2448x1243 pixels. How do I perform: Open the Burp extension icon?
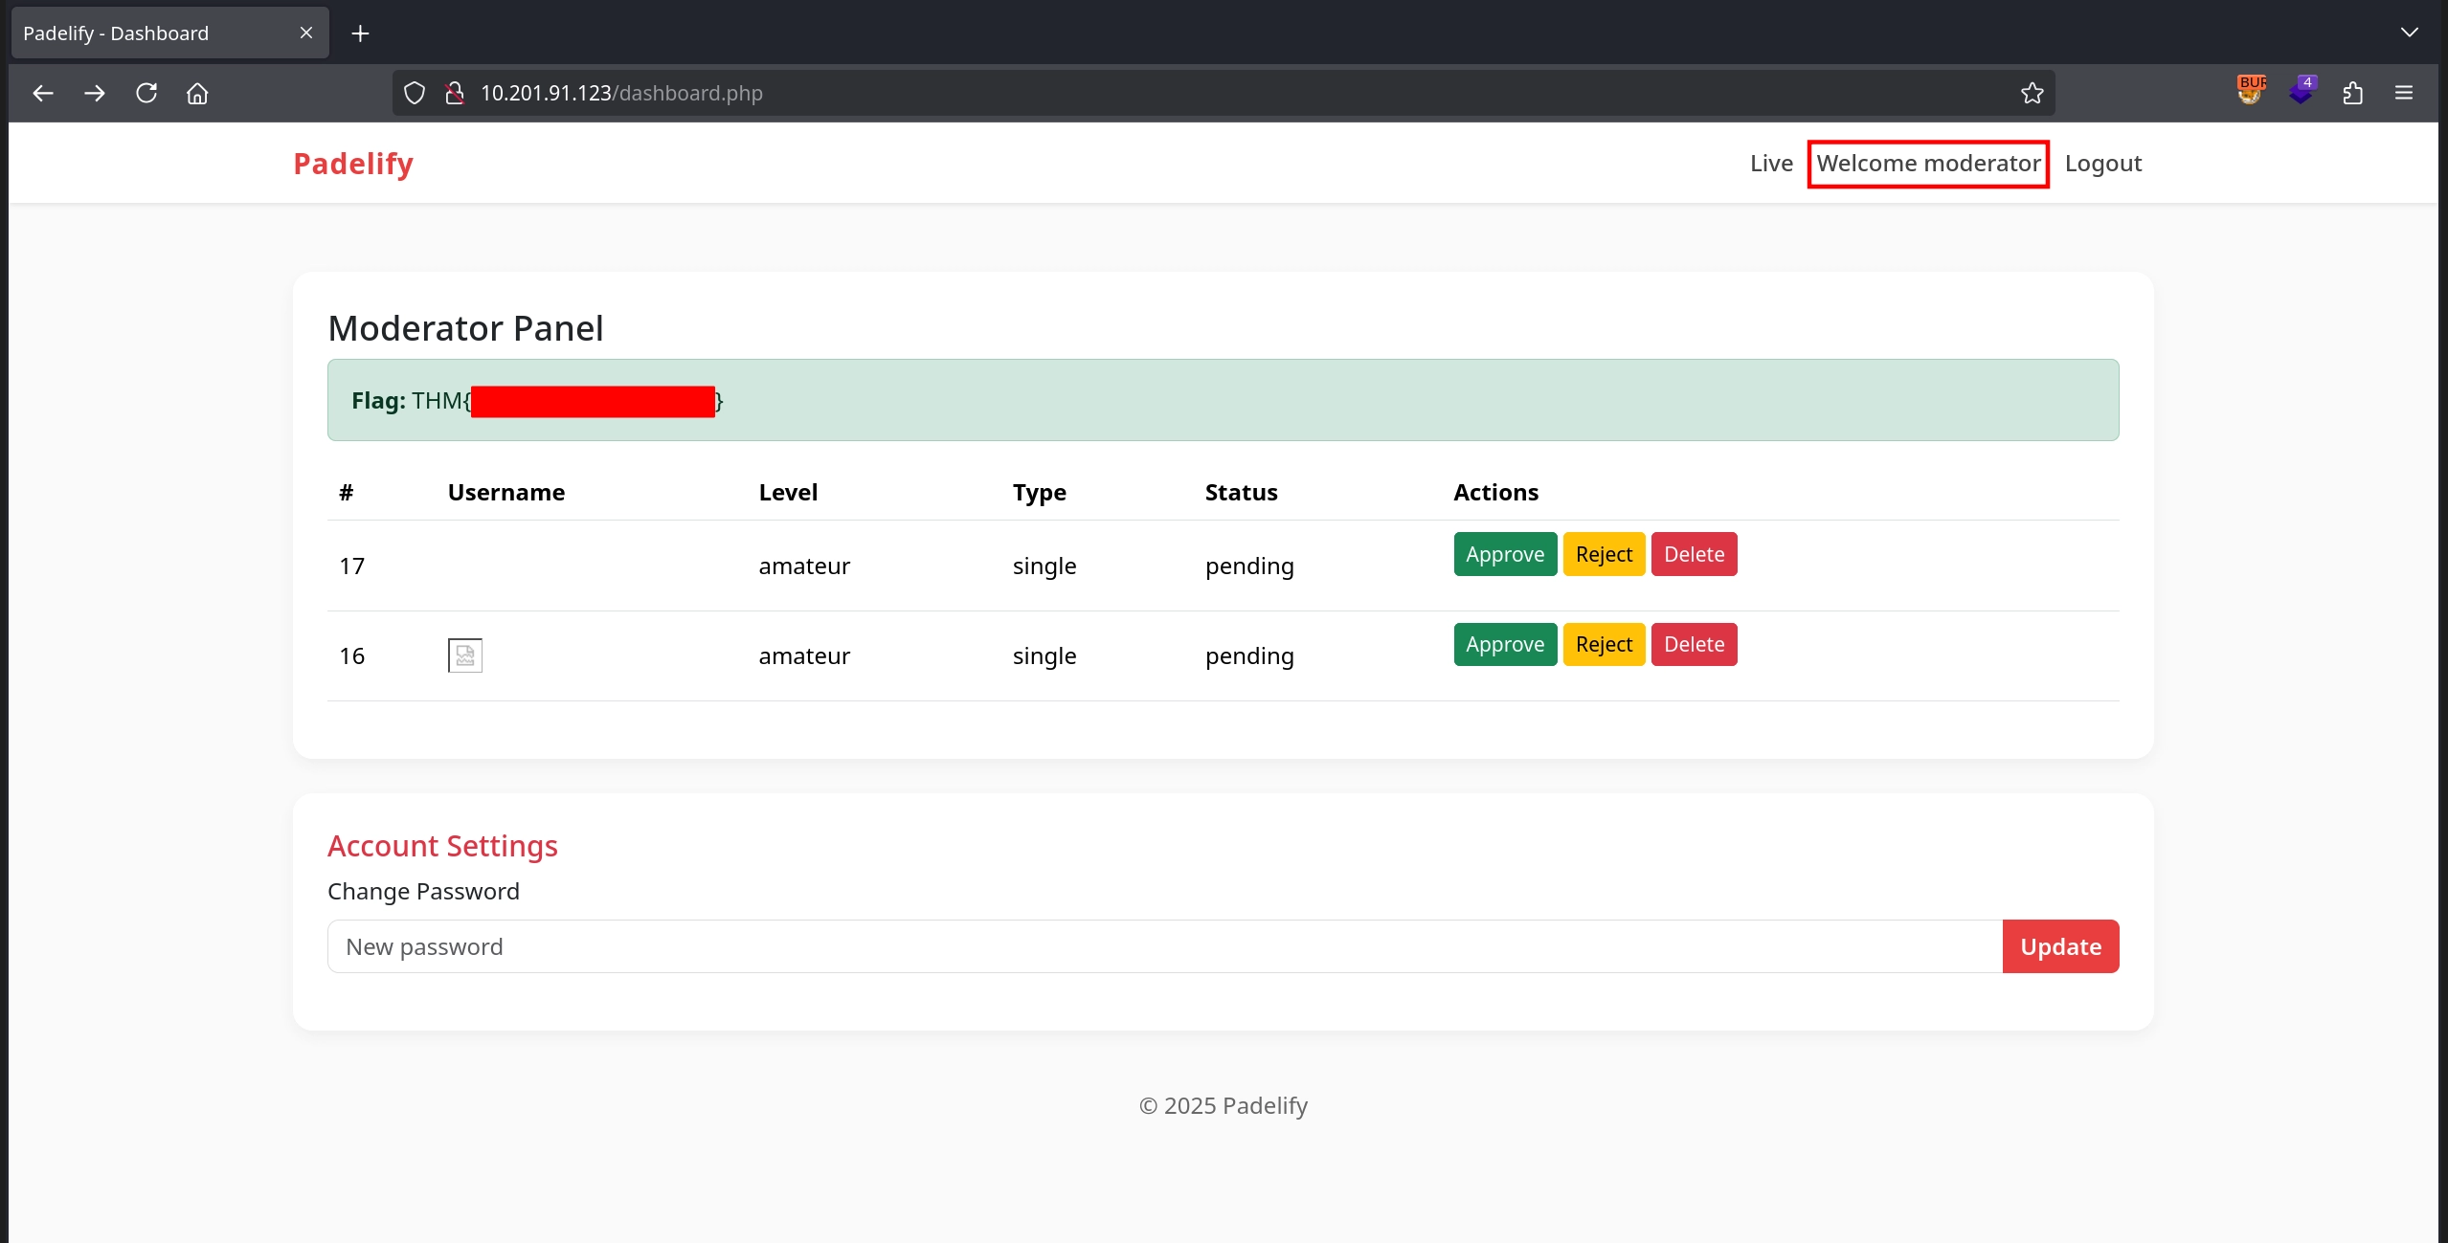pyautogui.click(x=2251, y=91)
